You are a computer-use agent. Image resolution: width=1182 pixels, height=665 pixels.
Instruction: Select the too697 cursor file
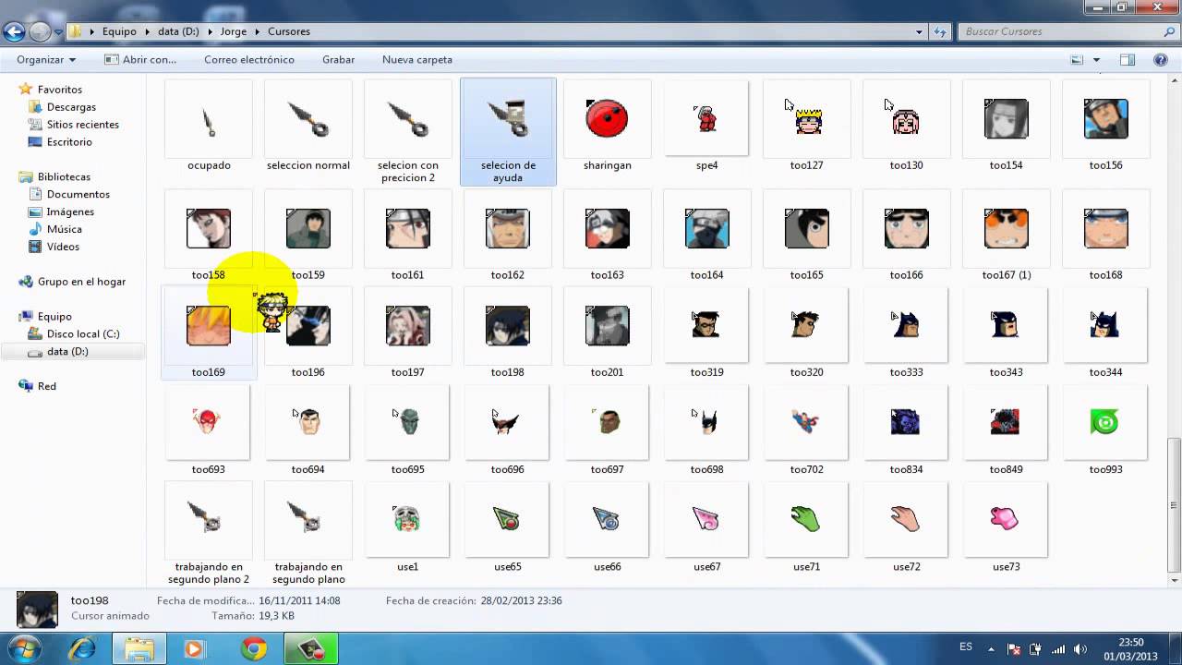tap(607, 430)
